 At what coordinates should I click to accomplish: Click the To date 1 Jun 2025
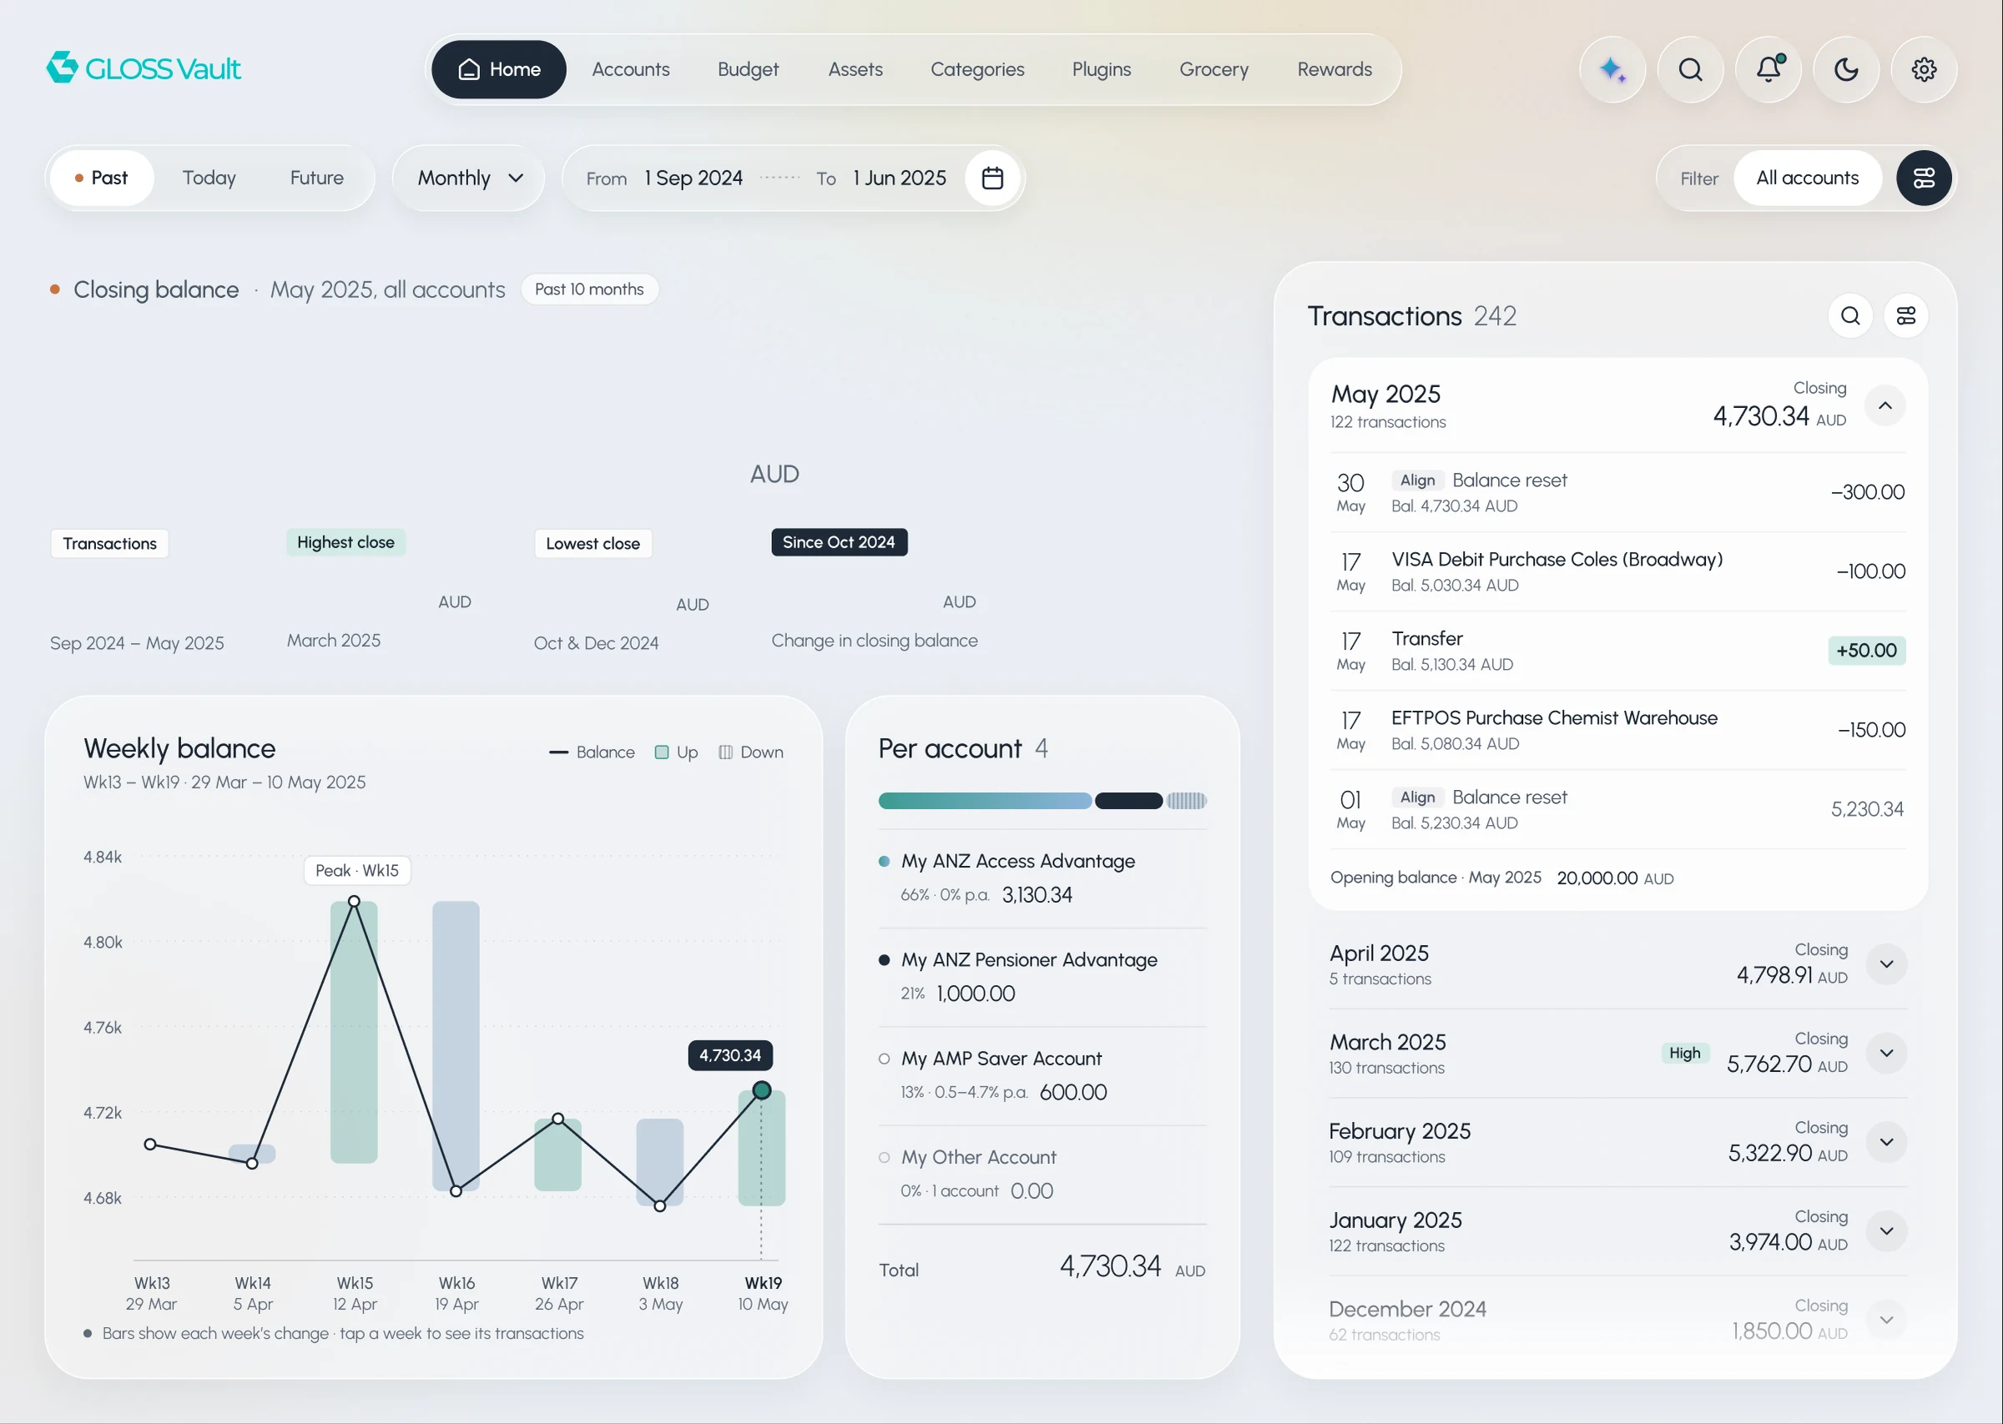pos(900,178)
